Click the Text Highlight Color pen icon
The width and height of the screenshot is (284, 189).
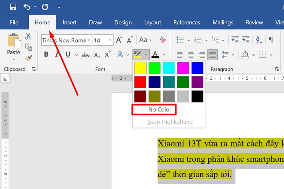(x=137, y=54)
